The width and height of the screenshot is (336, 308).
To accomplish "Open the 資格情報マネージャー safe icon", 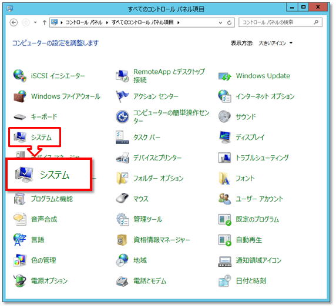I will pyautogui.click(x=122, y=240).
